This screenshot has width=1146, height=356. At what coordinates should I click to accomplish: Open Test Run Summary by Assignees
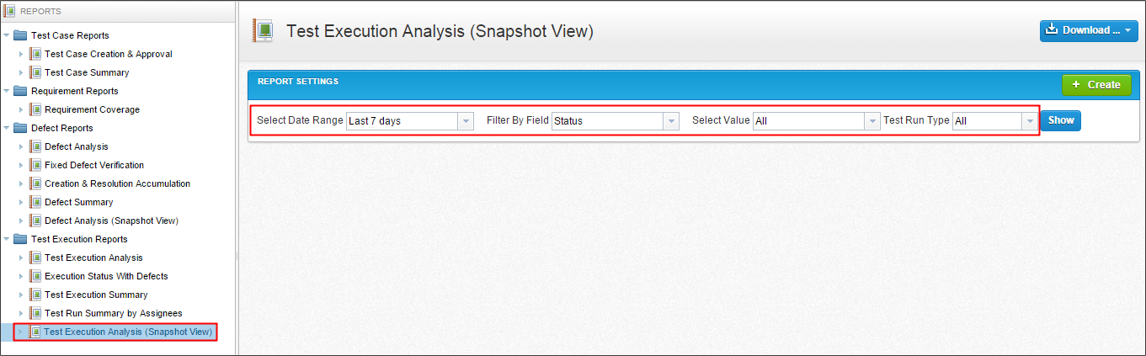[x=113, y=313]
